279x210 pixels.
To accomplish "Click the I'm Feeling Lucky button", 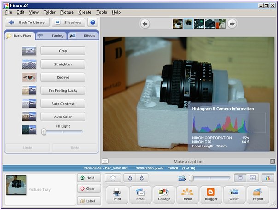I will tap(63, 90).
